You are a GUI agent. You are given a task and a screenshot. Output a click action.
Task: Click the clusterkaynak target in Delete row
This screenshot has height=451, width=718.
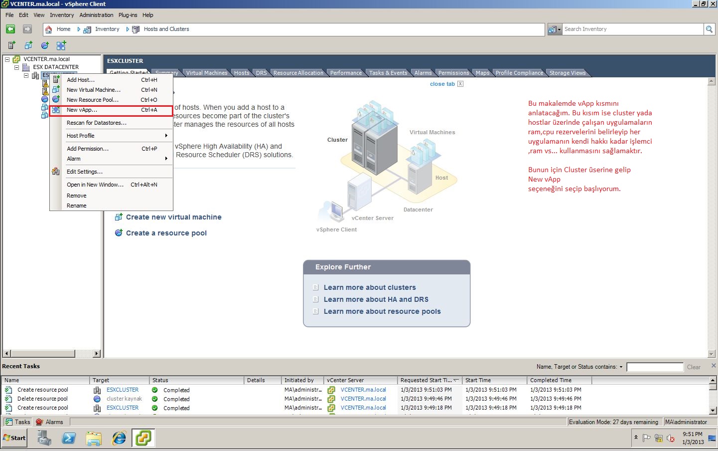pyautogui.click(x=124, y=399)
